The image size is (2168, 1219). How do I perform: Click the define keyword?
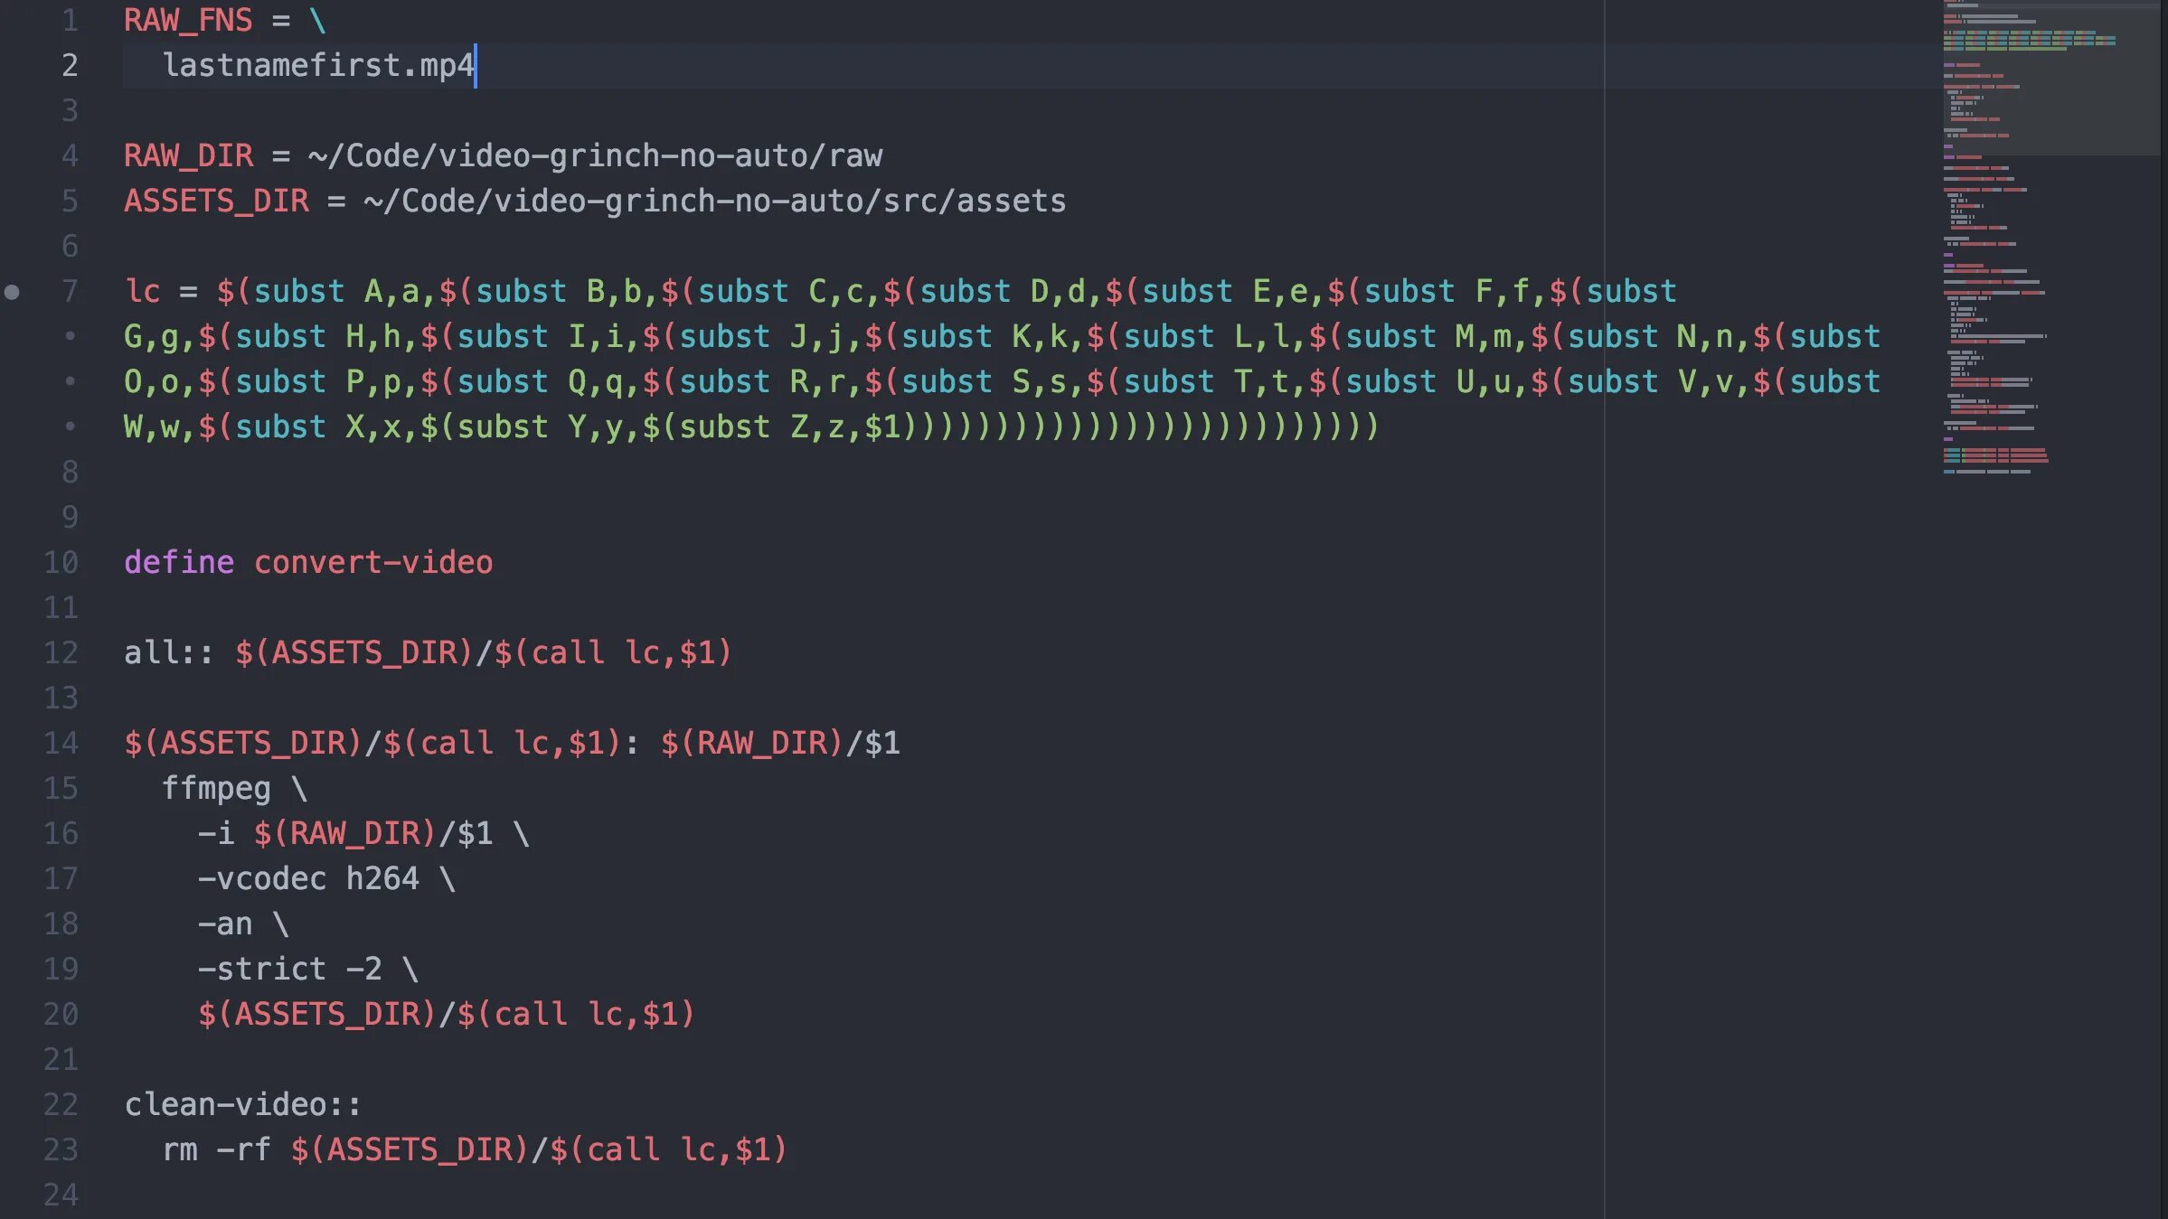pyautogui.click(x=178, y=562)
